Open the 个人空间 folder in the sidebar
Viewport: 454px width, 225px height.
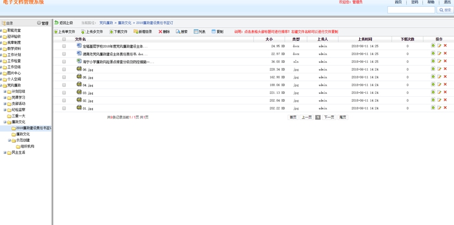pos(12,79)
